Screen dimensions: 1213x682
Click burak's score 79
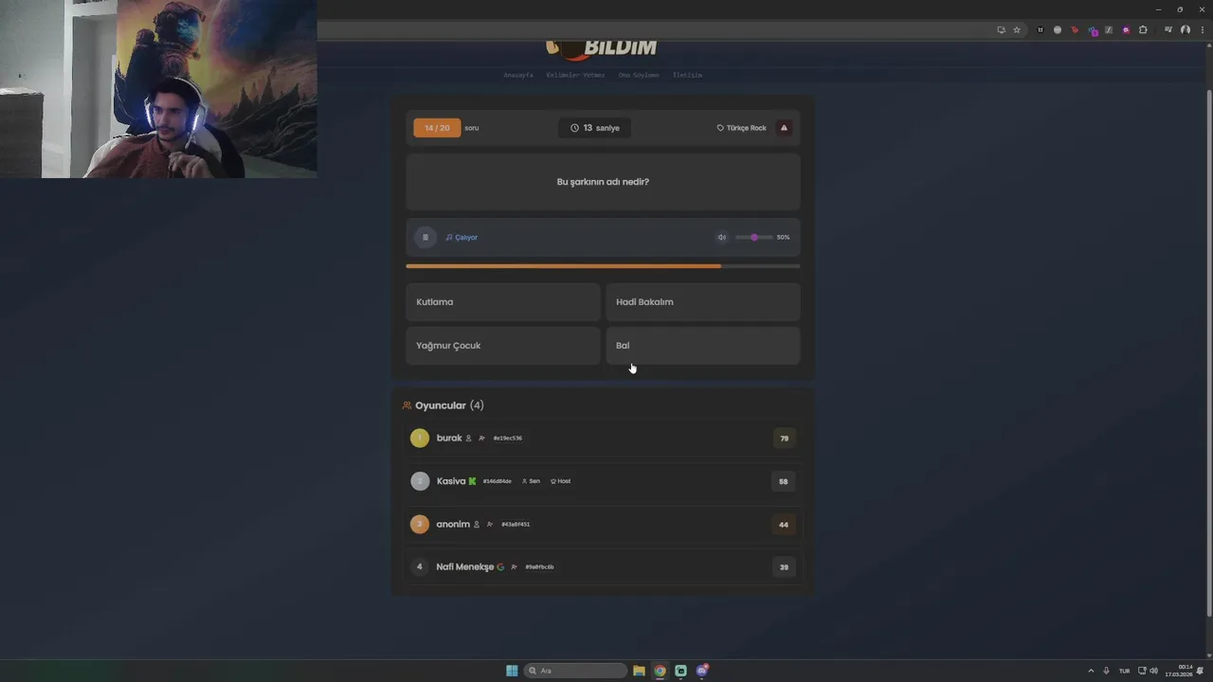[784, 439]
